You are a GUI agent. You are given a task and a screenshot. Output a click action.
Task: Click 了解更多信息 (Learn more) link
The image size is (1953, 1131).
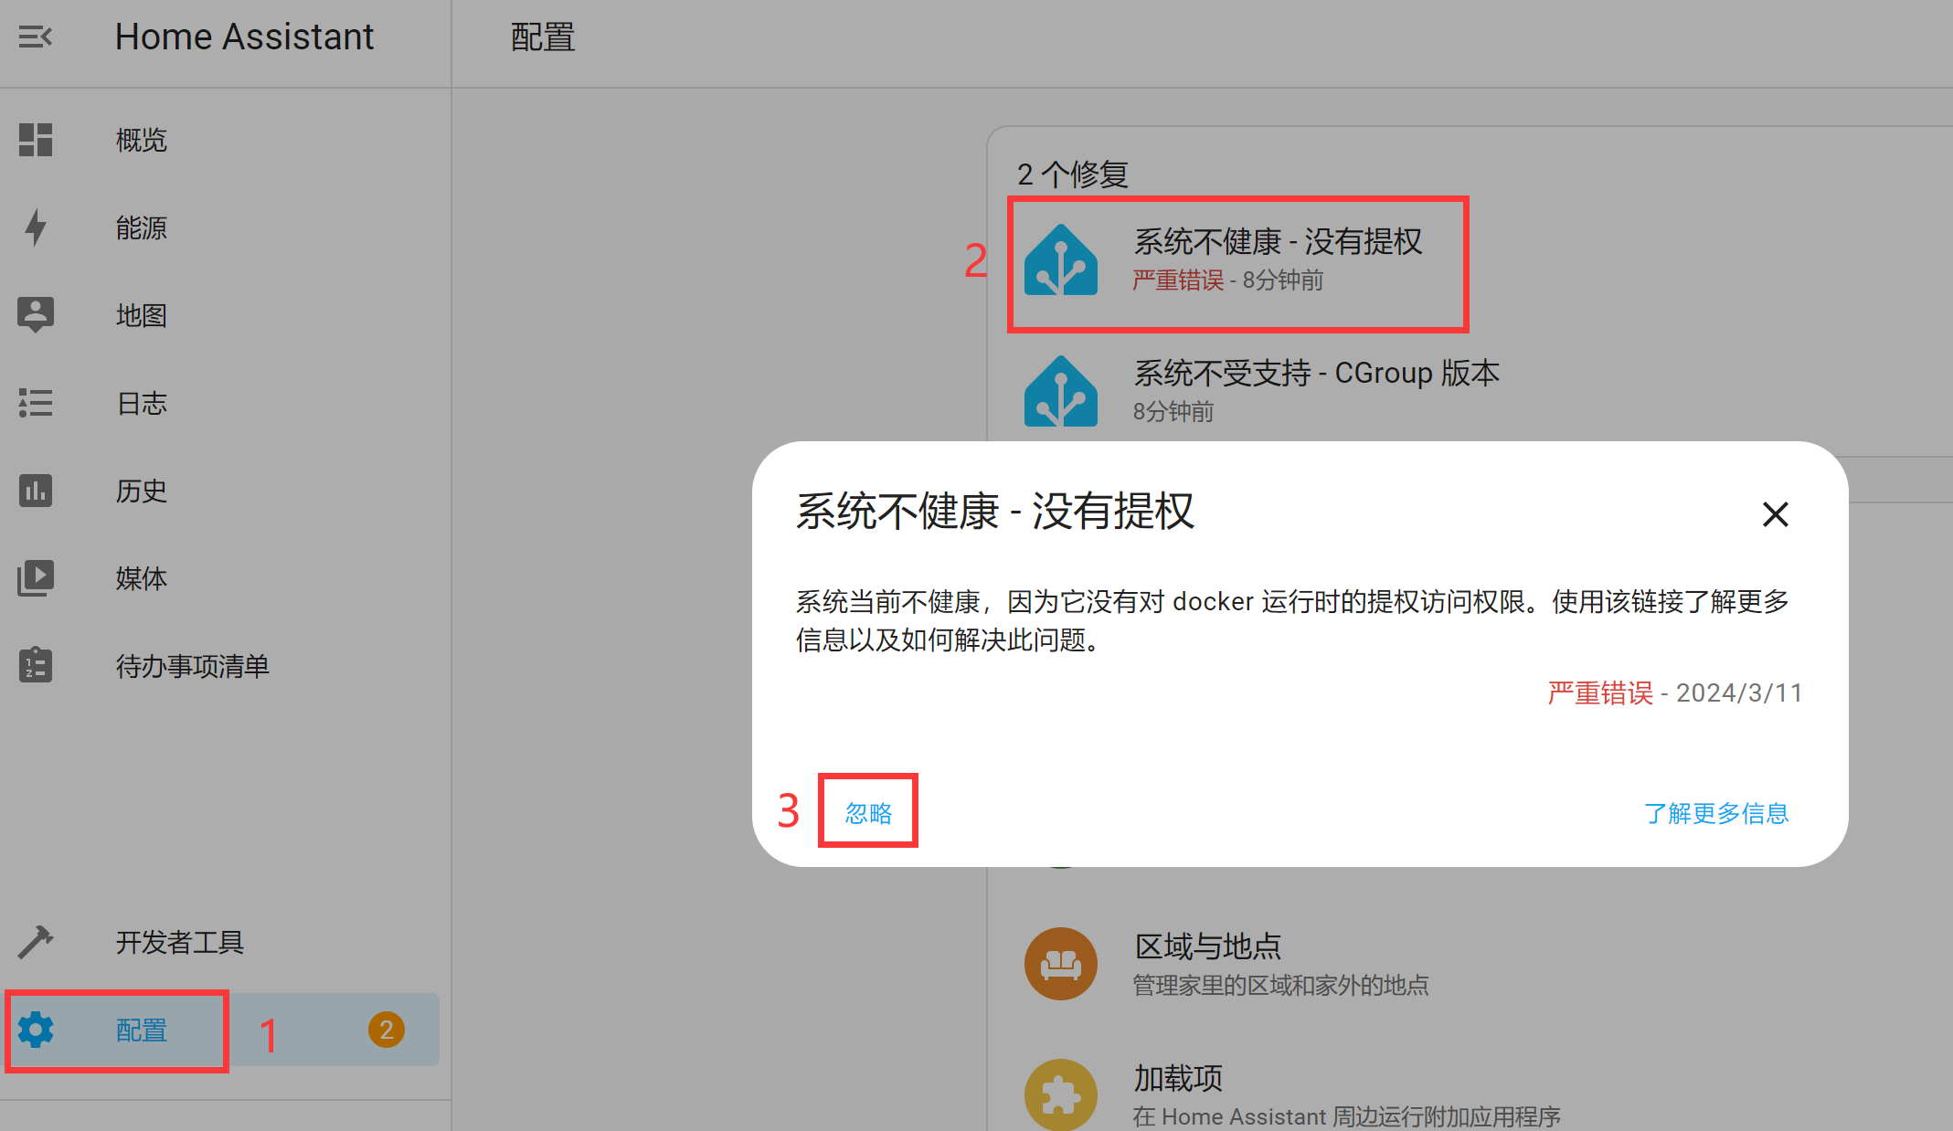point(1719,810)
